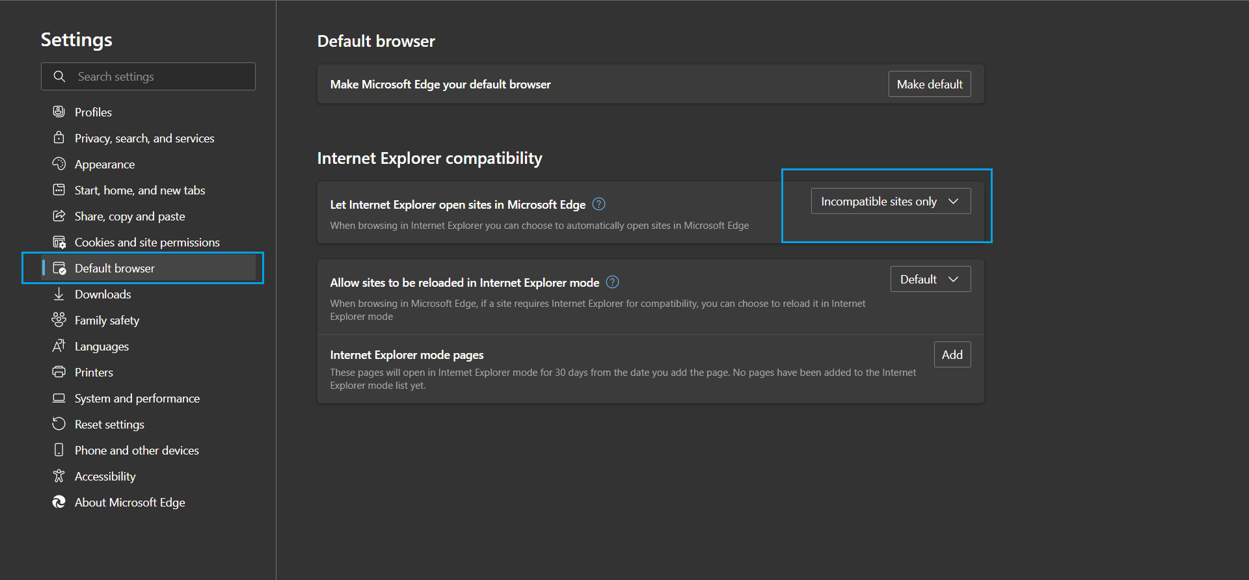Click the Default browser icon in sidebar
Viewport: 1249px width, 580px height.
(59, 268)
